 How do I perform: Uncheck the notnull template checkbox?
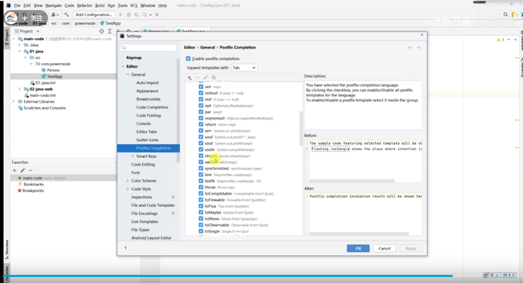(201, 93)
